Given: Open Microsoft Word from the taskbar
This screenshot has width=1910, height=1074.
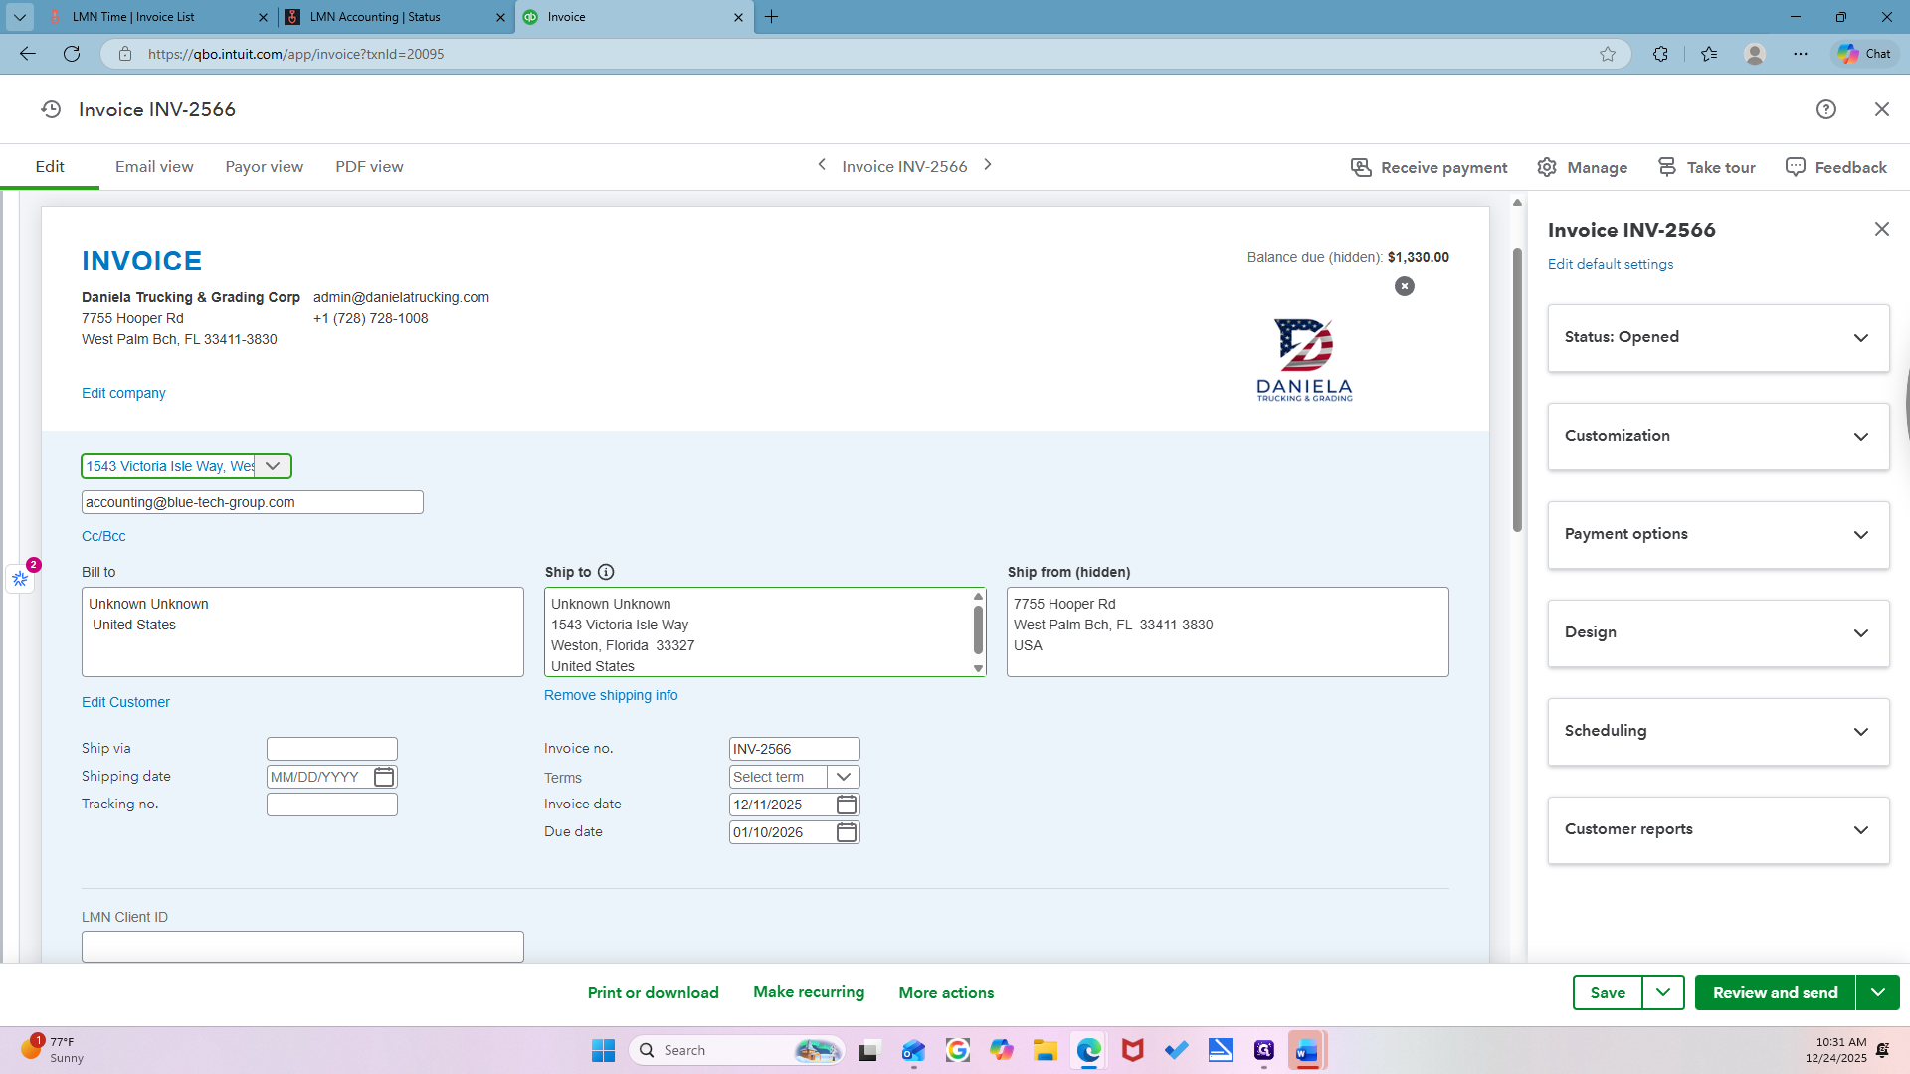Looking at the screenshot, I should (x=1307, y=1050).
